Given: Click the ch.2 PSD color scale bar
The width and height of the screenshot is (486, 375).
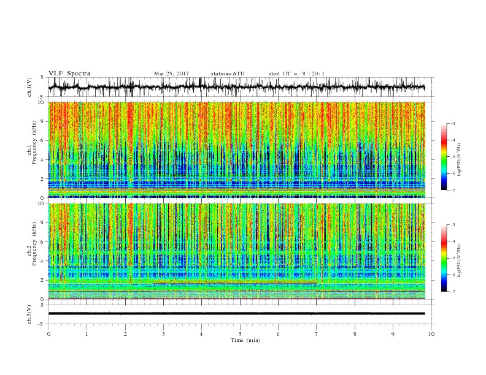Looking at the screenshot, I should 444,258.
